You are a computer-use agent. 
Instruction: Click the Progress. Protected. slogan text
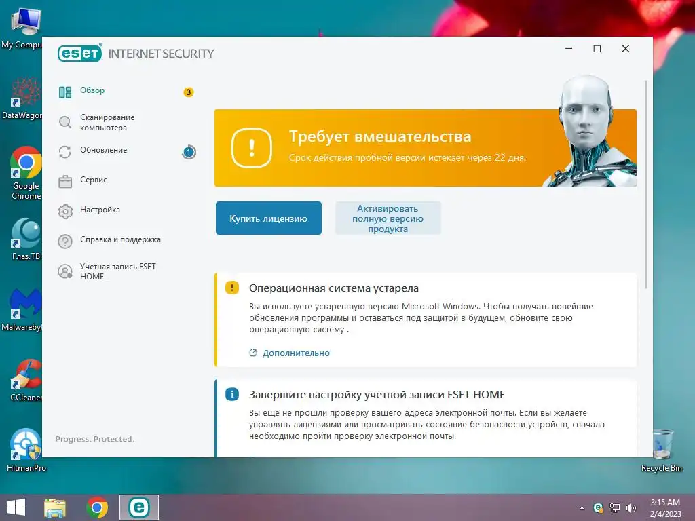pyautogui.click(x=95, y=439)
